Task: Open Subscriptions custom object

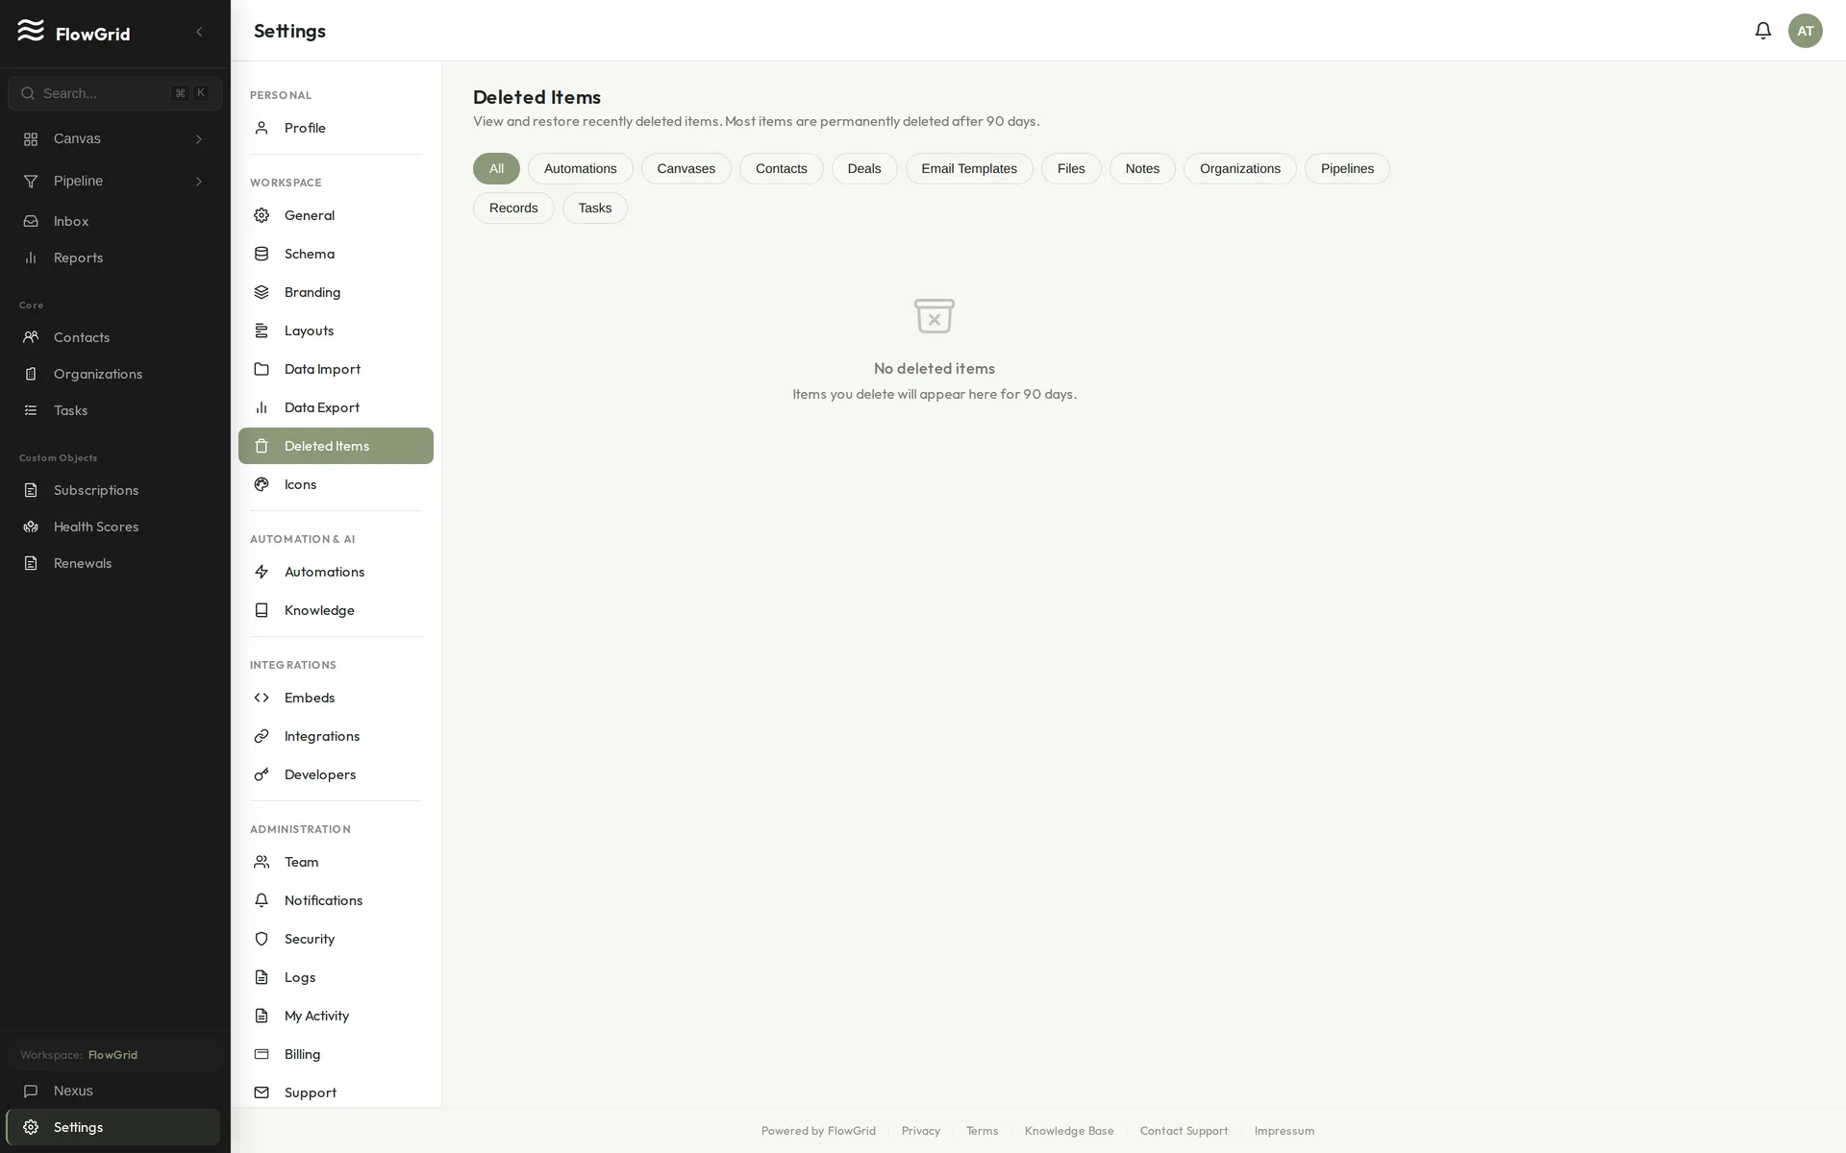Action: click(114, 491)
